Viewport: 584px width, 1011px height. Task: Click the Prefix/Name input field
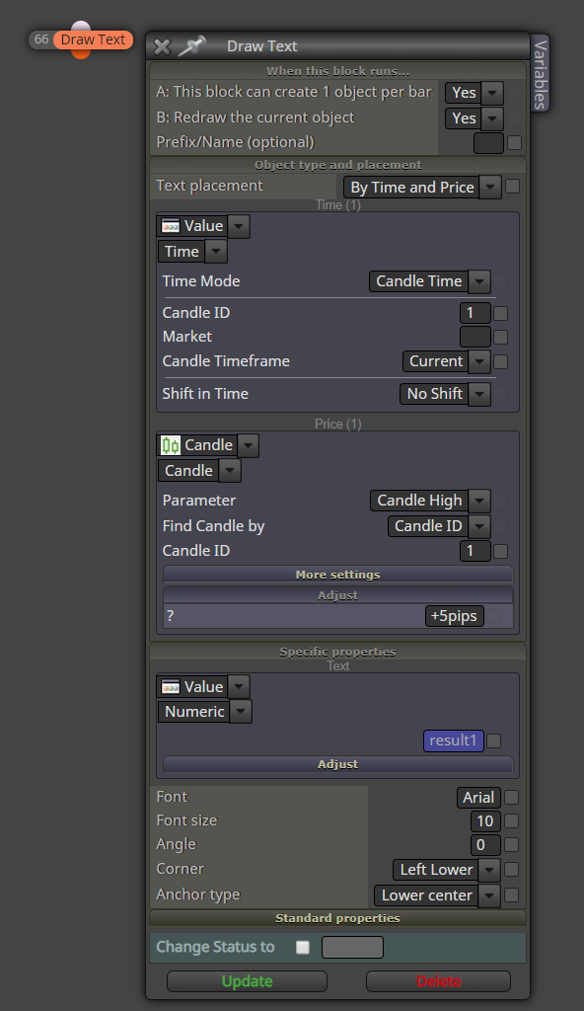pos(488,143)
